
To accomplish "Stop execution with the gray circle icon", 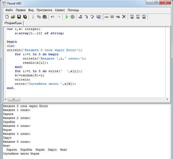I will click(72, 17).
